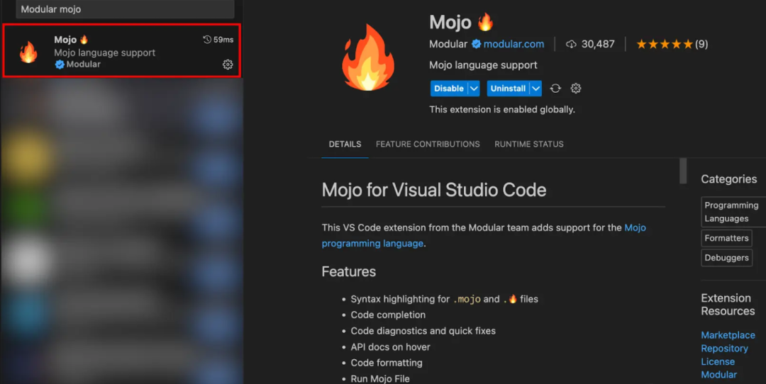Click the Programming Languages category tag
This screenshot has height=384, width=766.
click(x=731, y=212)
